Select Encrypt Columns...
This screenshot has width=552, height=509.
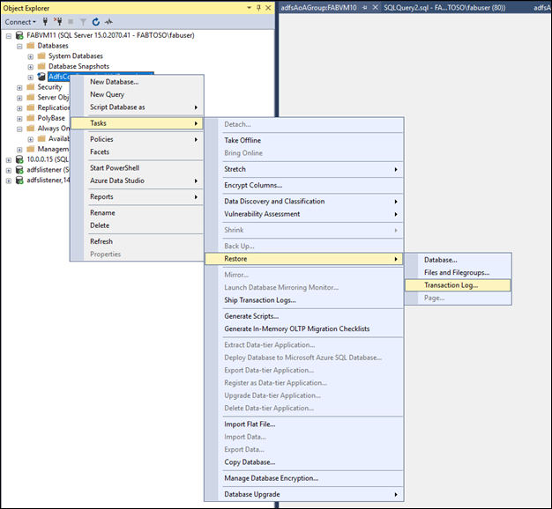(x=304, y=185)
